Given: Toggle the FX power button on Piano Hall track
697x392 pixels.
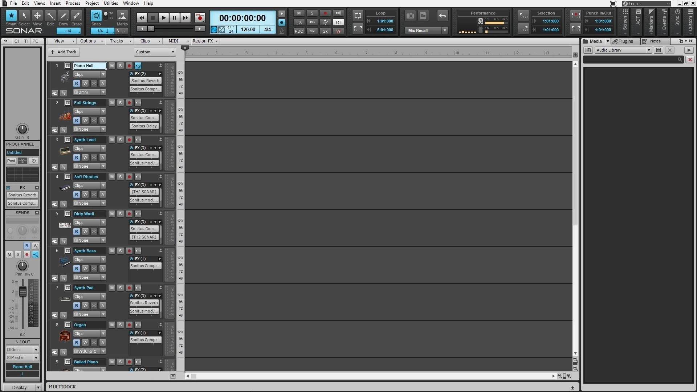Looking at the screenshot, I should click(x=131, y=74).
